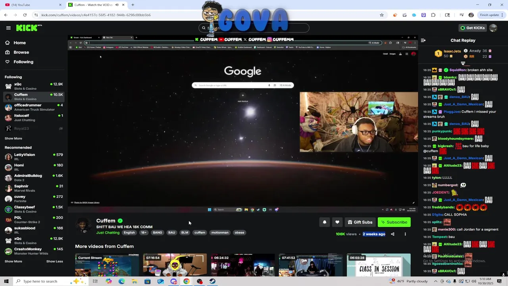Viewport: 508px width, 286px height.
Task: Collapse recommended list with Show Less
Action: [54, 261]
